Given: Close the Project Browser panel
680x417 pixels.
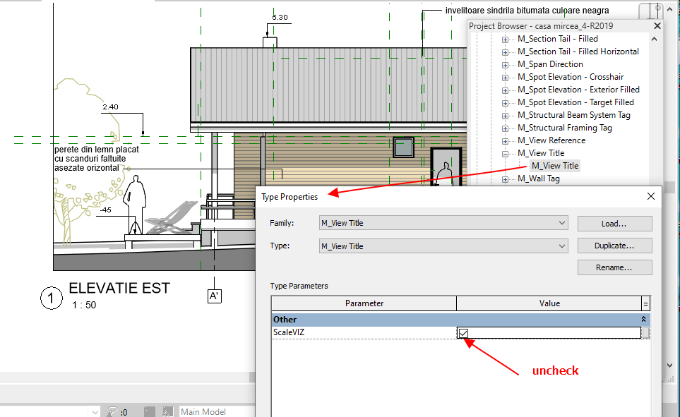Looking at the screenshot, I should click(x=657, y=25).
